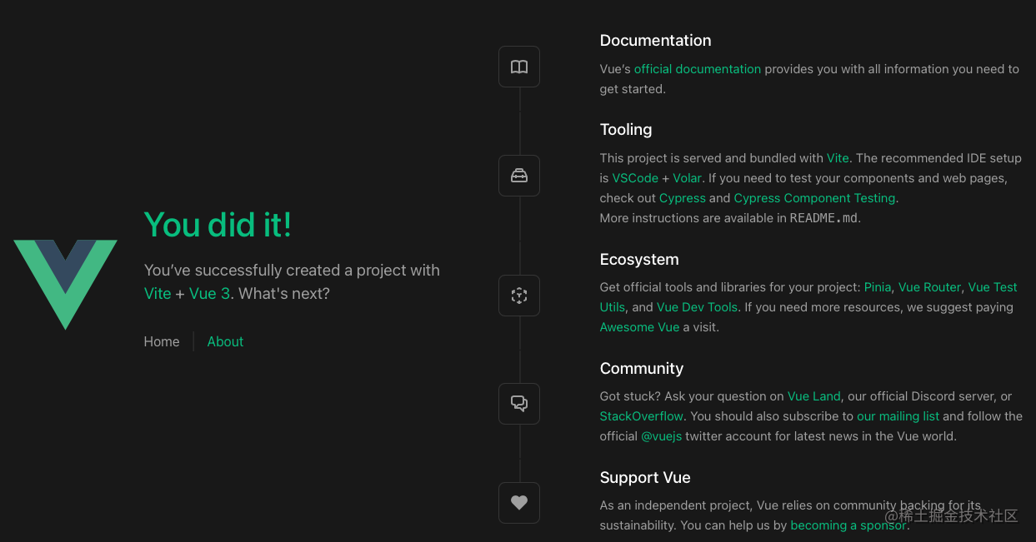
Task: Click the becoming a sponsor link
Action: pyautogui.click(x=848, y=525)
